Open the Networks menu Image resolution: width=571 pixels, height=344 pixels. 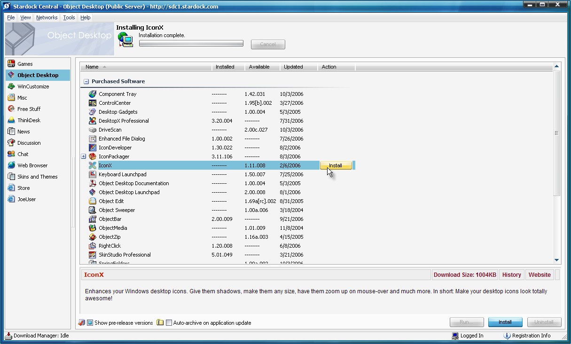coord(47,17)
